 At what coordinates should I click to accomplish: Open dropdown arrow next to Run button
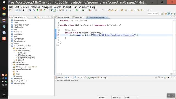(x=80, y=10)
